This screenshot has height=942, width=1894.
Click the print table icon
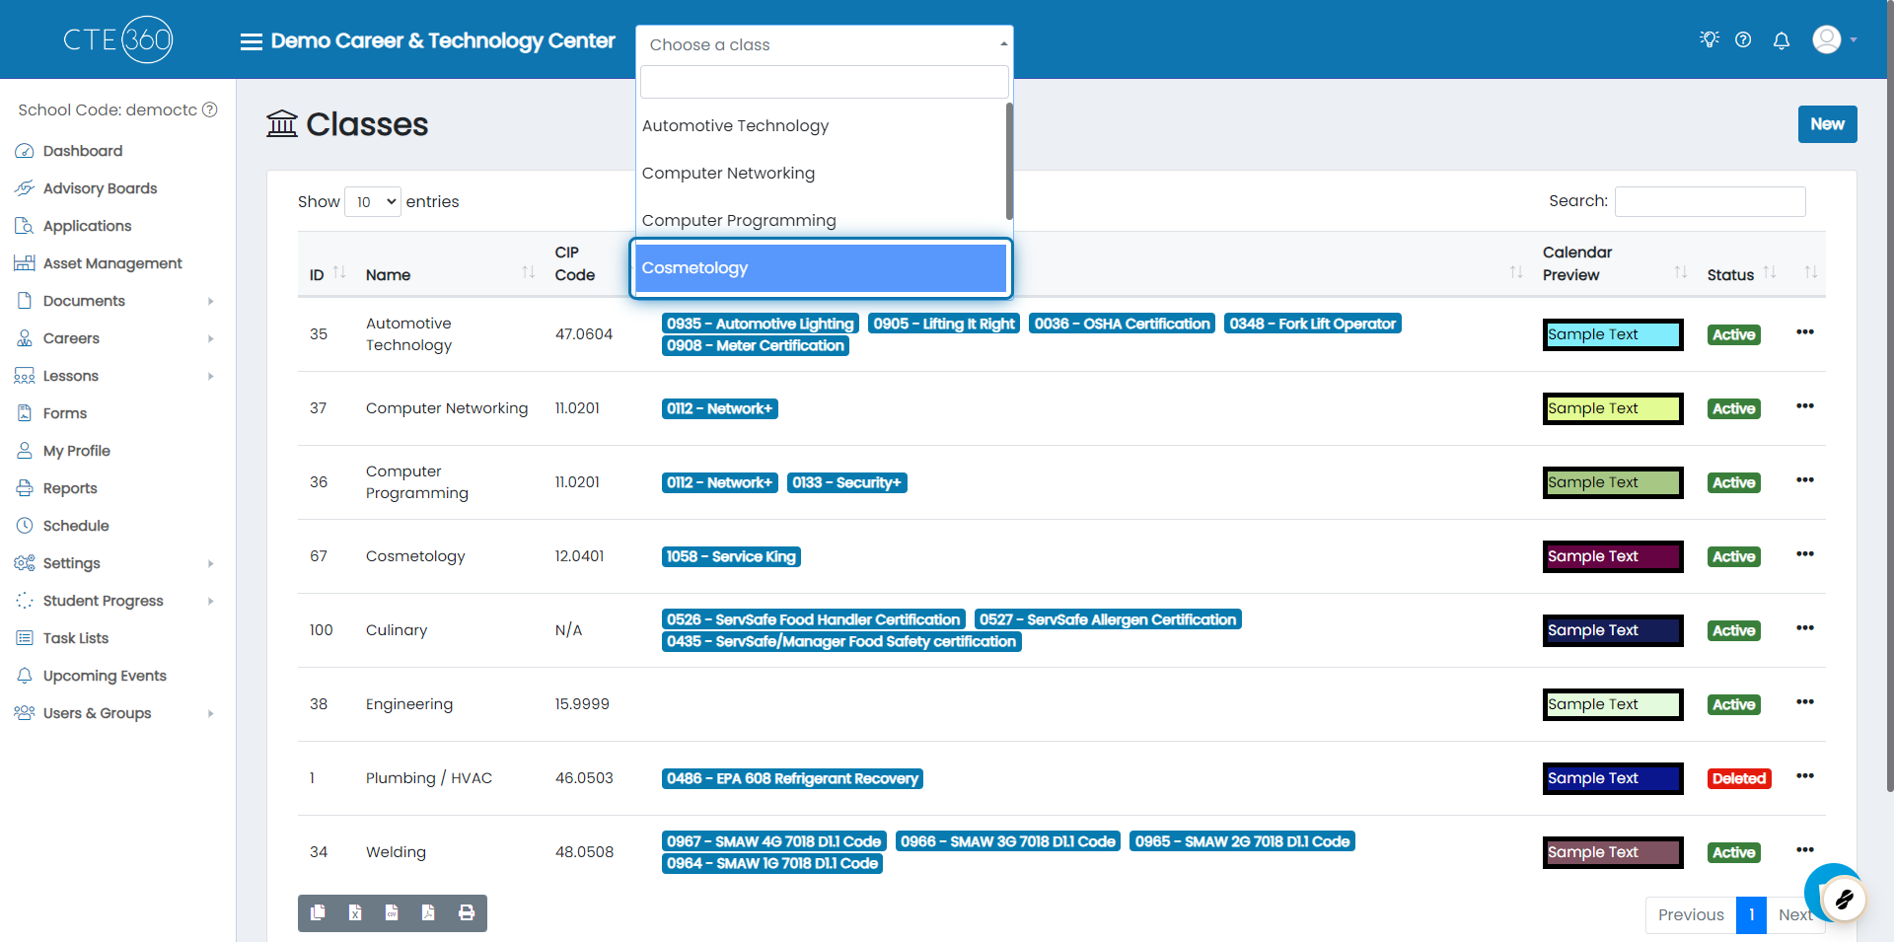[467, 912]
